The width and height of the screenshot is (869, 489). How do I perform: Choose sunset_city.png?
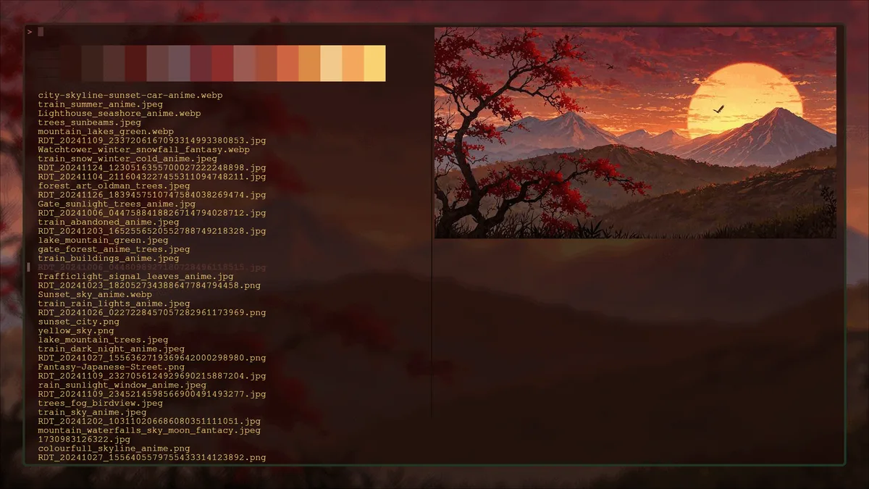pos(78,322)
